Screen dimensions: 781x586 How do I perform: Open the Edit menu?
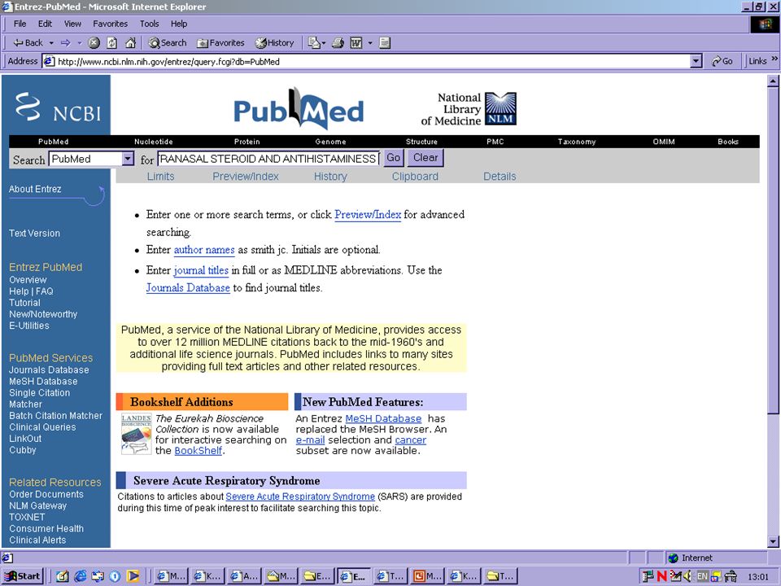pos(45,24)
